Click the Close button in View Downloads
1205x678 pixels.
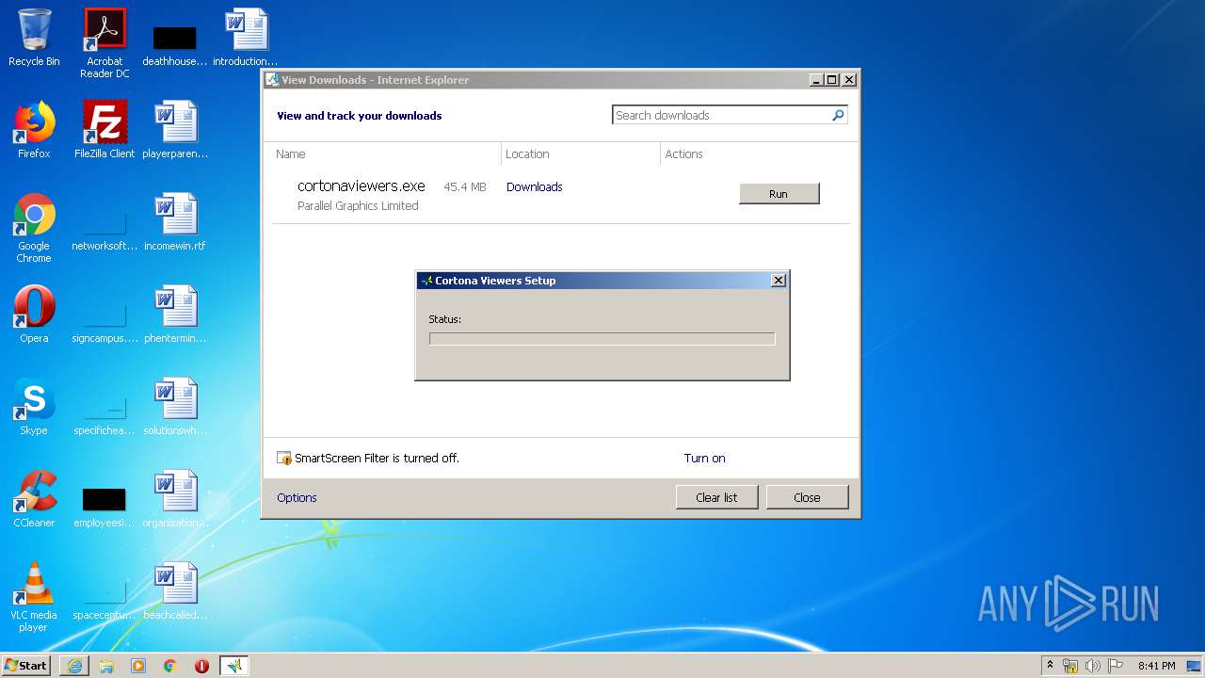click(807, 497)
